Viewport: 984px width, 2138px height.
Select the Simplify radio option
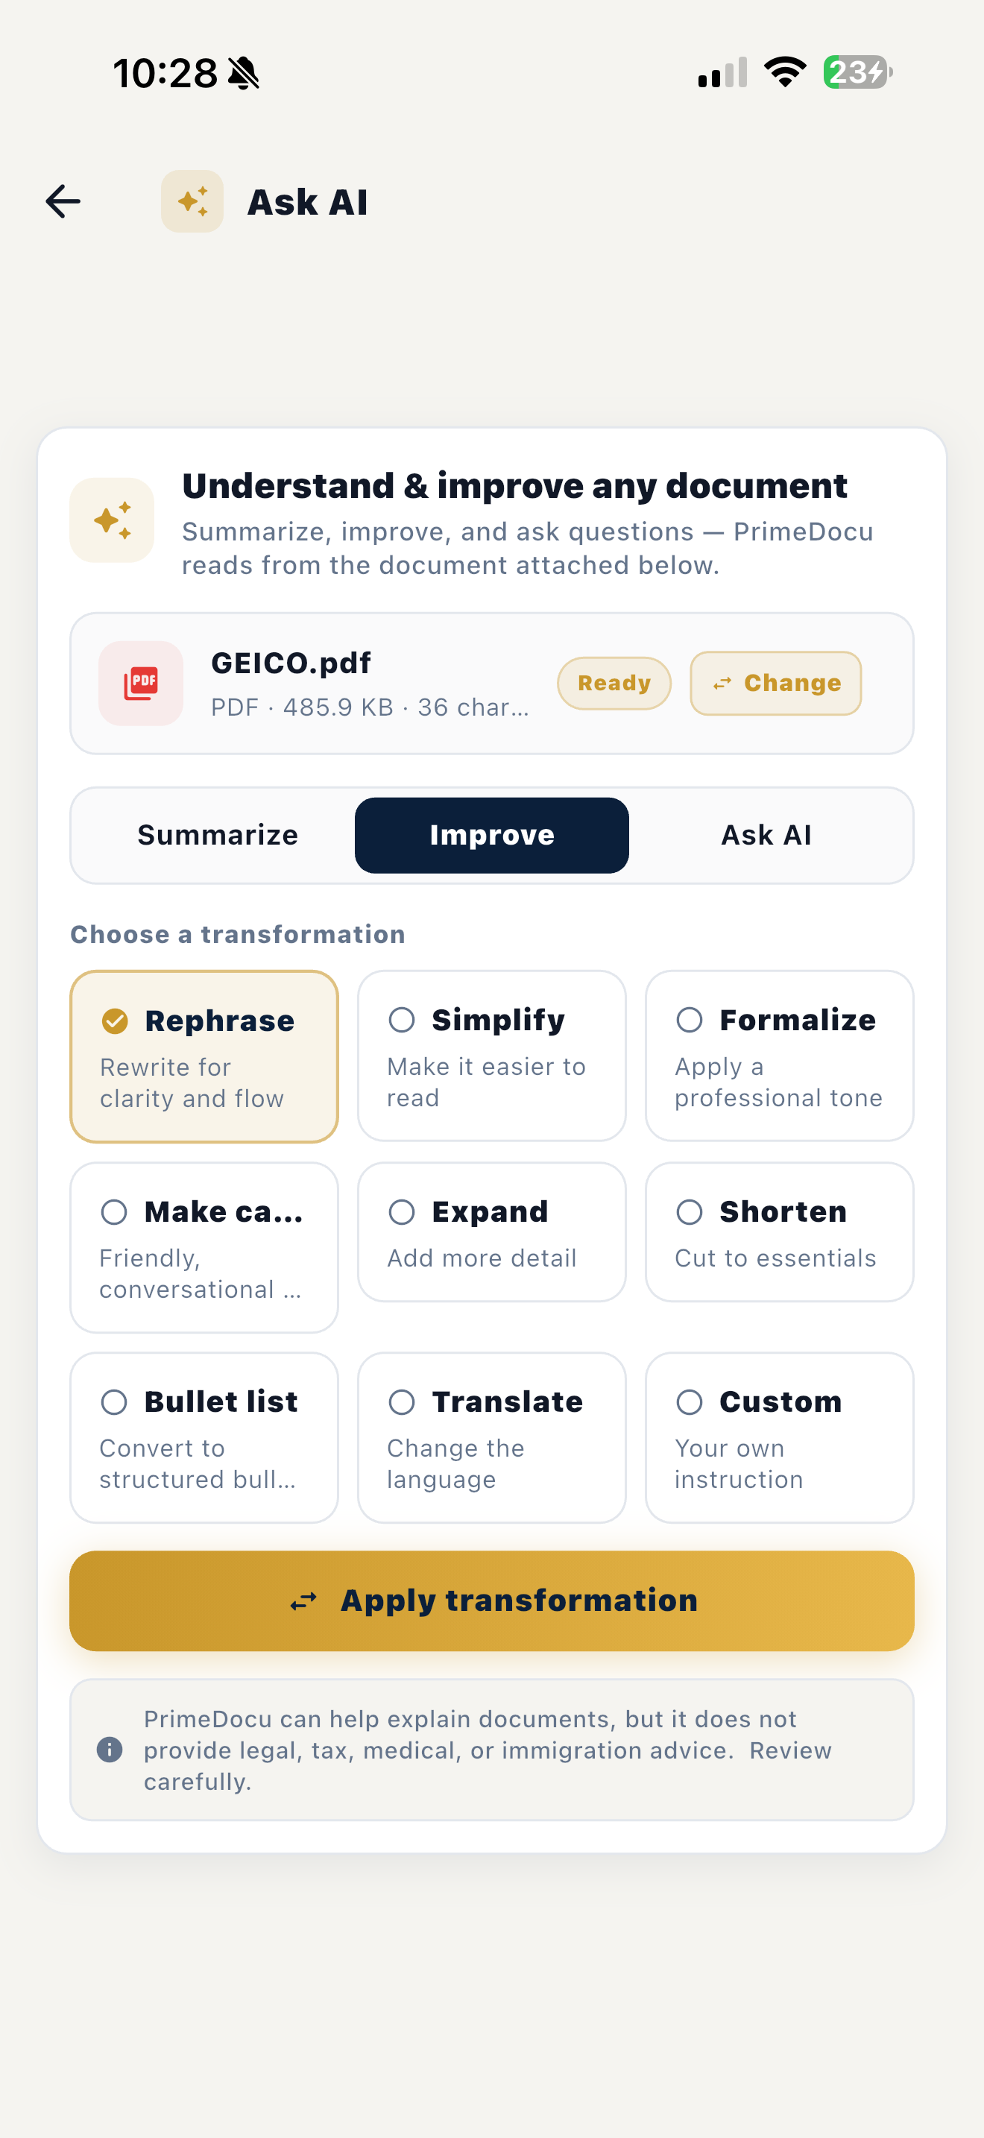(402, 1019)
